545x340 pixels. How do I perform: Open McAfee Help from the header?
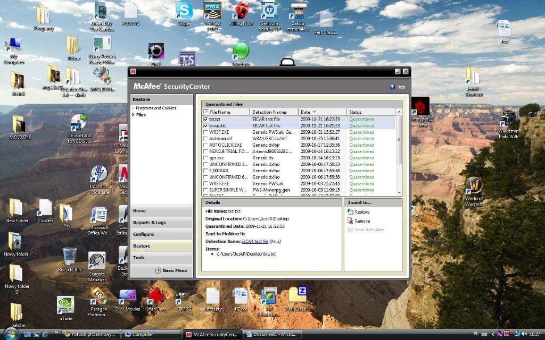(x=398, y=87)
